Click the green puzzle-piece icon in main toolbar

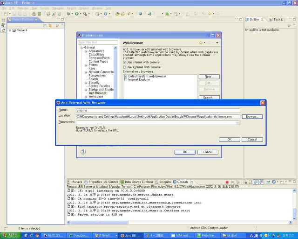pos(167,14)
